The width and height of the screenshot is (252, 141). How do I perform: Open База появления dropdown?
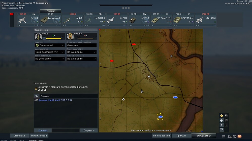click(x=50, y=52)
